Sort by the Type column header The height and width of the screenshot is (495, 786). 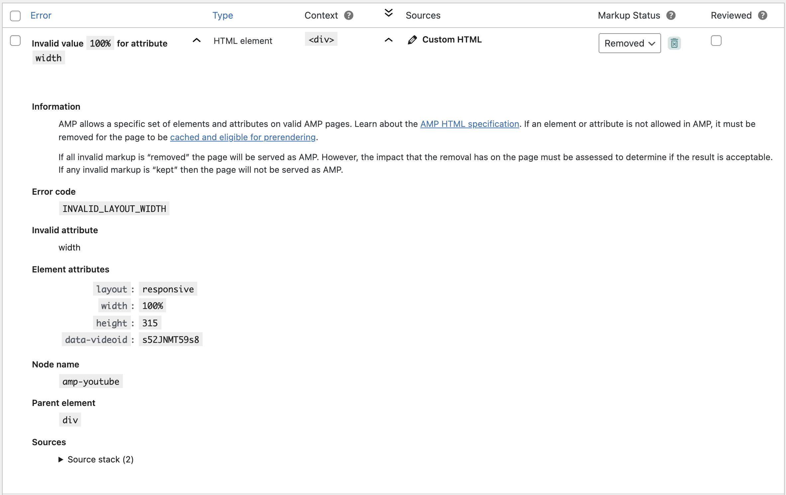(x=223, y=15)
